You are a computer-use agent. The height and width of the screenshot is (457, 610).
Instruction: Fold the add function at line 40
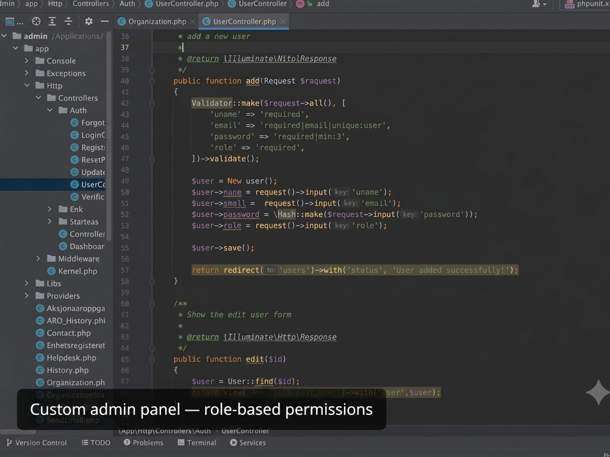(152, 81)
